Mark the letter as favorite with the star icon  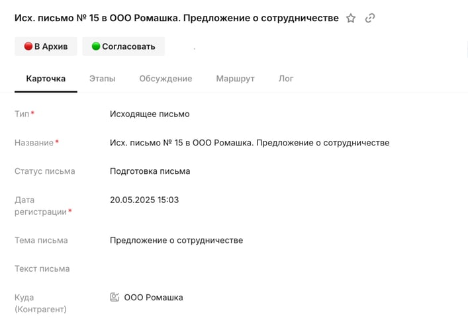coord(351,19)
